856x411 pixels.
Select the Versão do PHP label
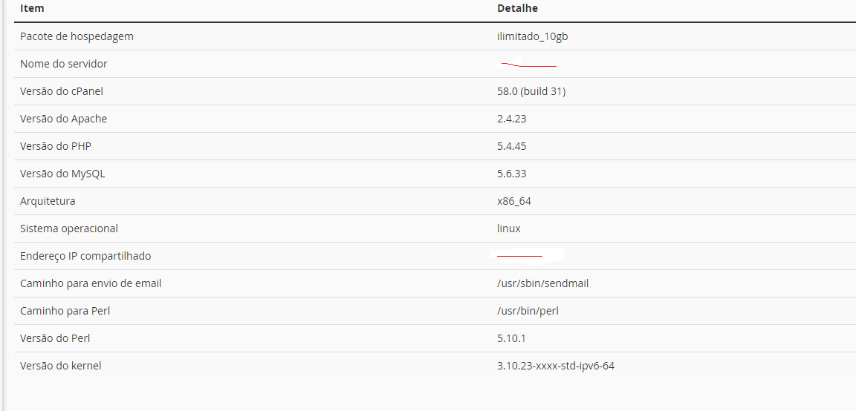(56, 146)
